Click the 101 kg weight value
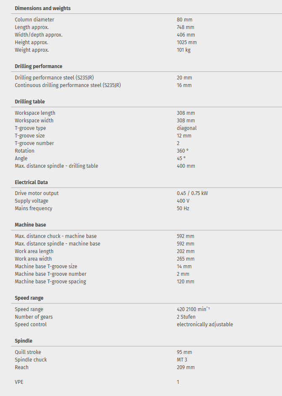 [x=183, y=50]
